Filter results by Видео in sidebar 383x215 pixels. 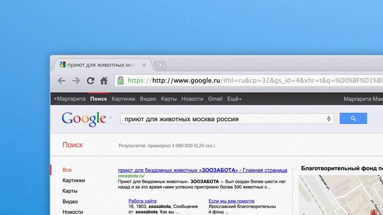(70, 202)
